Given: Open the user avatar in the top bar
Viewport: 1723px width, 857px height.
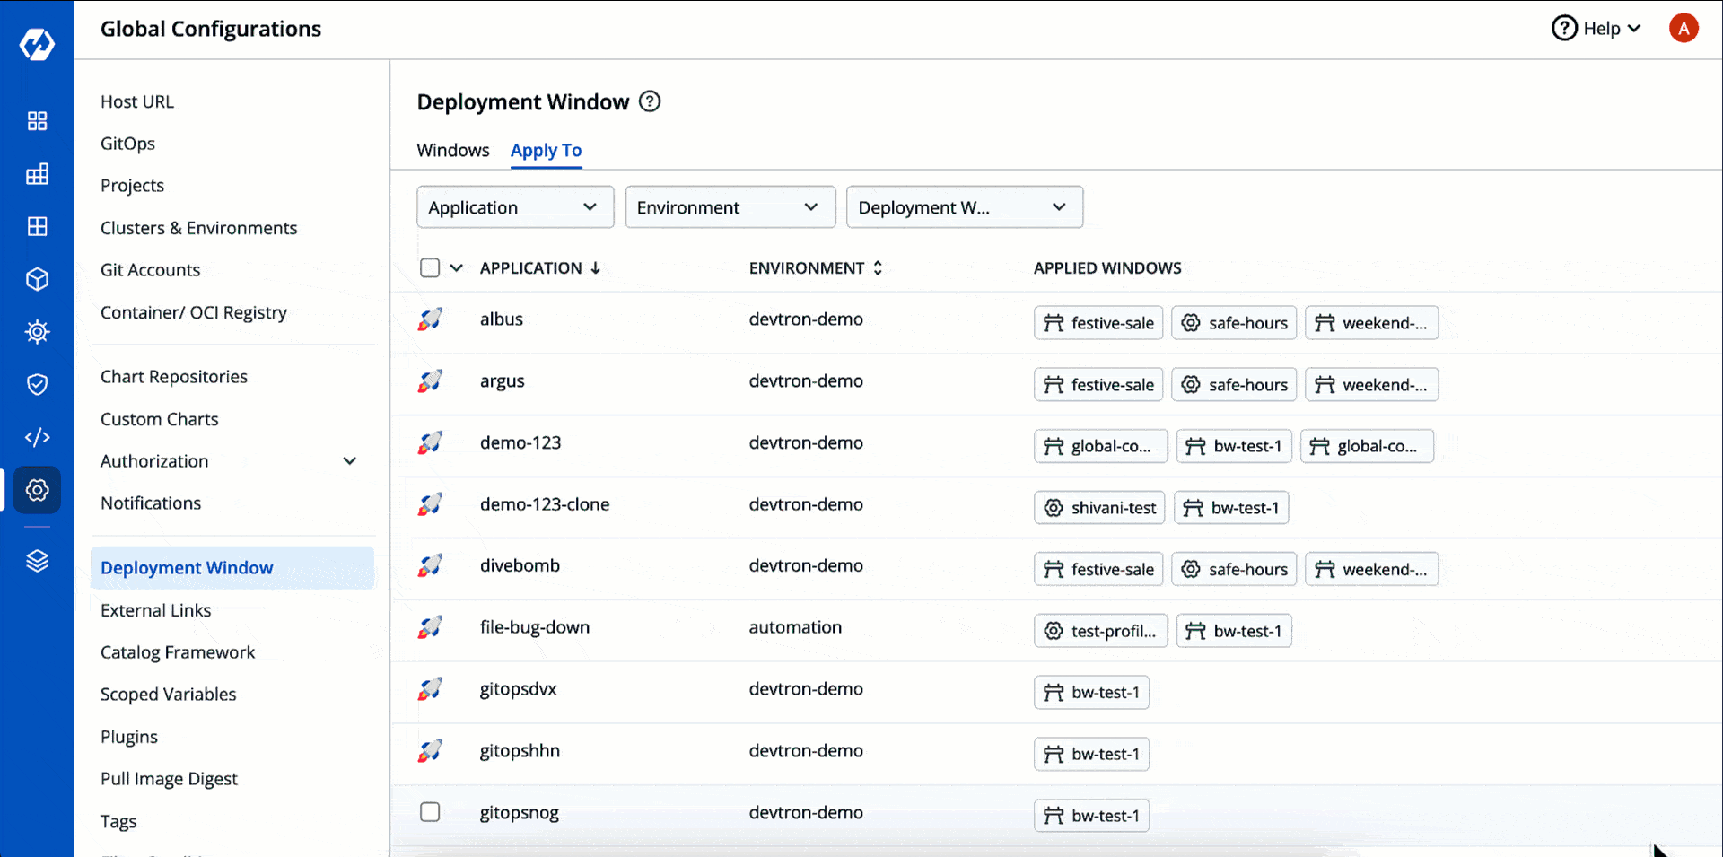Looking at the screenshot, I should tap(1684, 28).
